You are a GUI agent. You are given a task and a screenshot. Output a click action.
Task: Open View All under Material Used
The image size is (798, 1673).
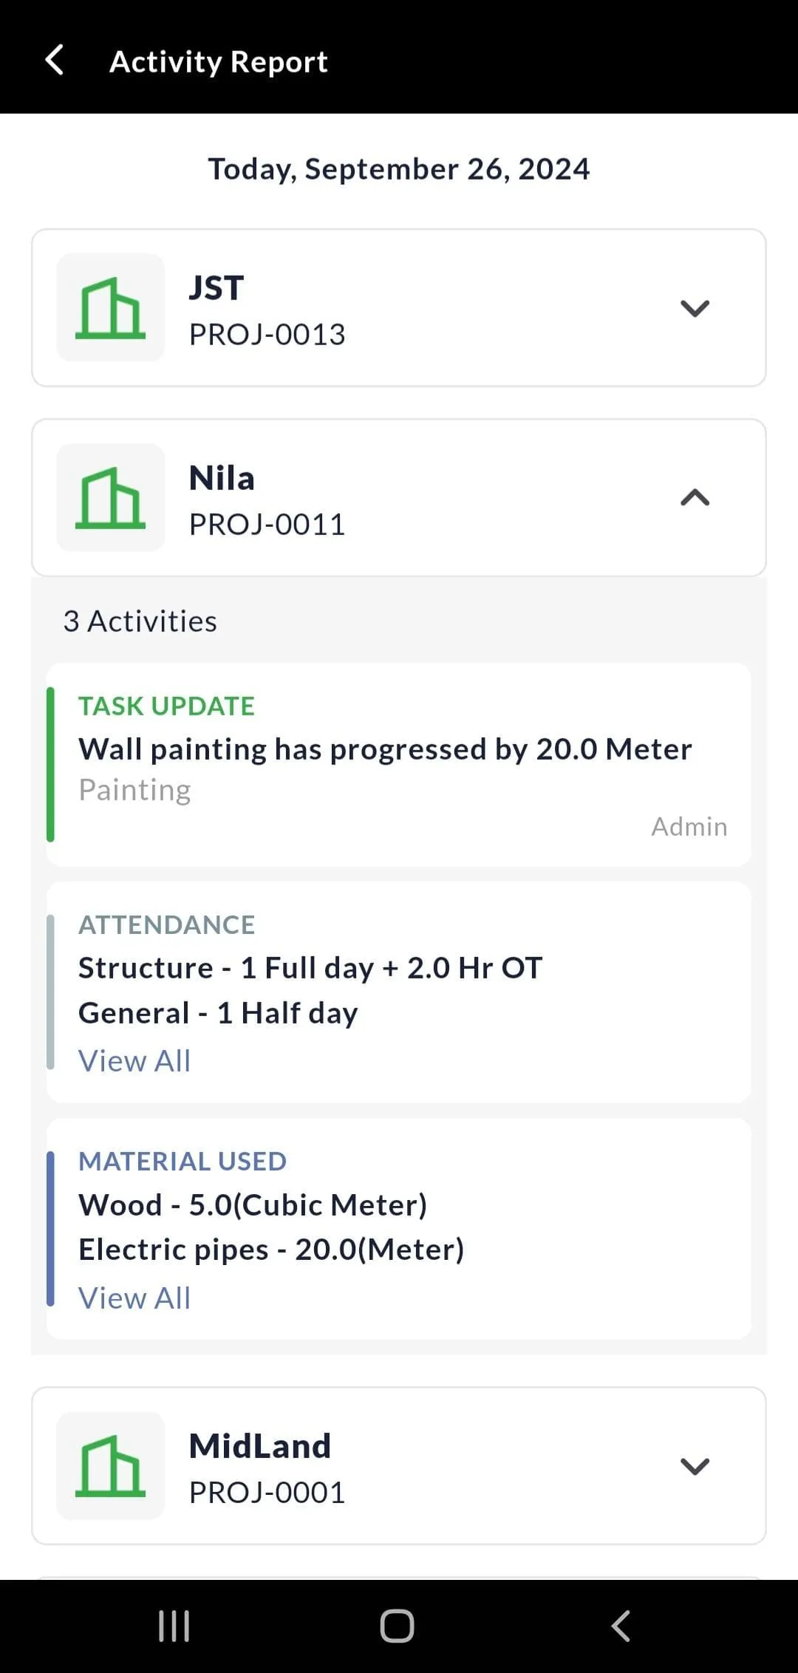(134, 1298)
